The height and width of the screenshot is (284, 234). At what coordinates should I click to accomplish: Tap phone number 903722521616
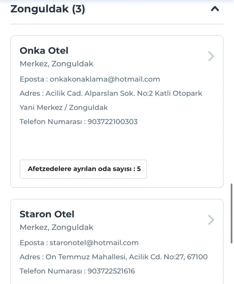[x=111, y=271]
